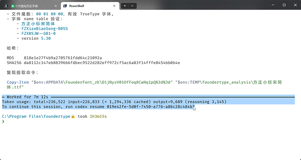Click the Copy-Item command word

point(17,82)
